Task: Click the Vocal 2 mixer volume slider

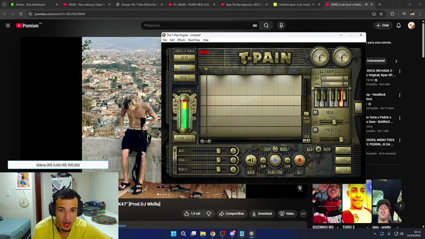Action: [218, 170]
